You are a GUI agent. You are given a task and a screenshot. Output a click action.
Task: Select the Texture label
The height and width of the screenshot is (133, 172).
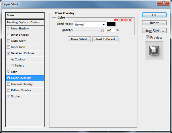(19, 66)
